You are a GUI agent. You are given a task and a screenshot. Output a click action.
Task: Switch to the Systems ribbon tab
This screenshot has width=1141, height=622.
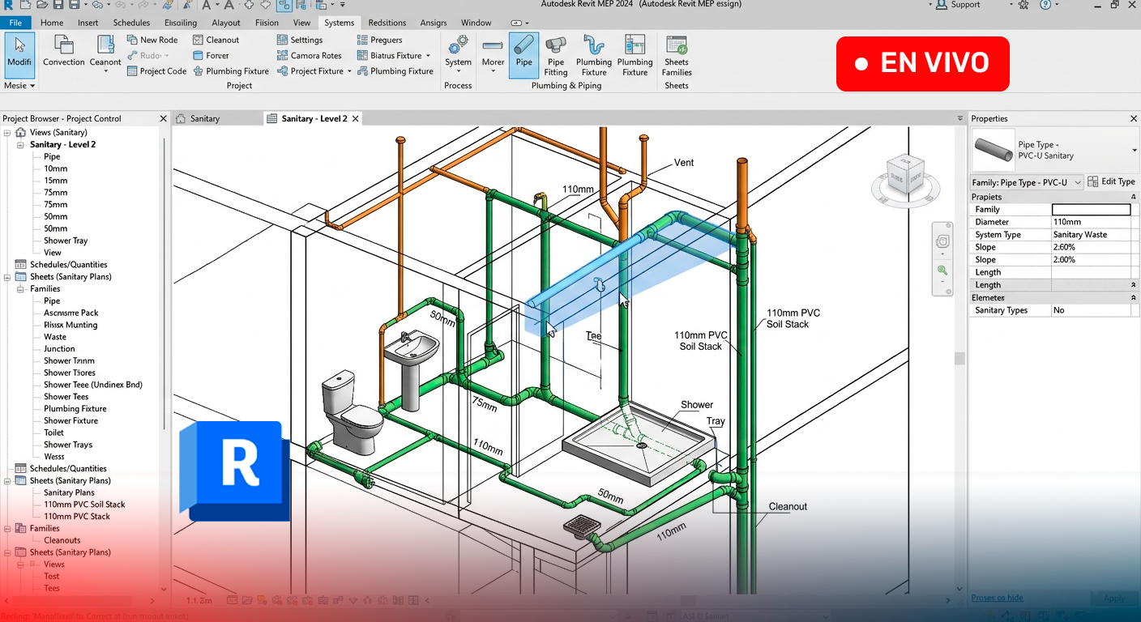339,23
